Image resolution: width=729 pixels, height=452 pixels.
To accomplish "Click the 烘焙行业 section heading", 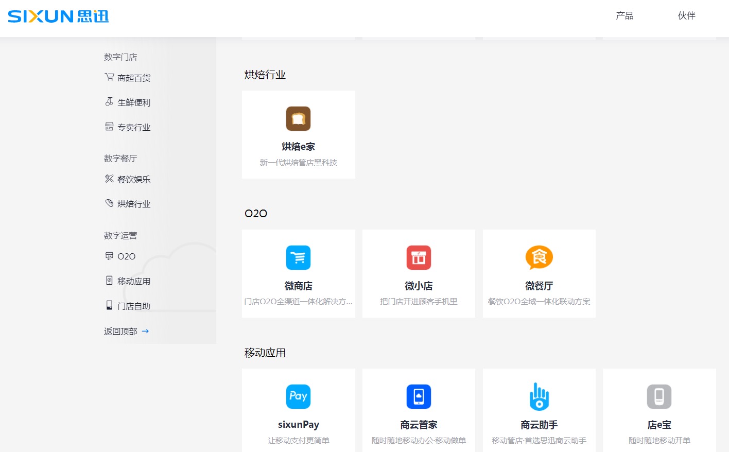I will [265, 75].
